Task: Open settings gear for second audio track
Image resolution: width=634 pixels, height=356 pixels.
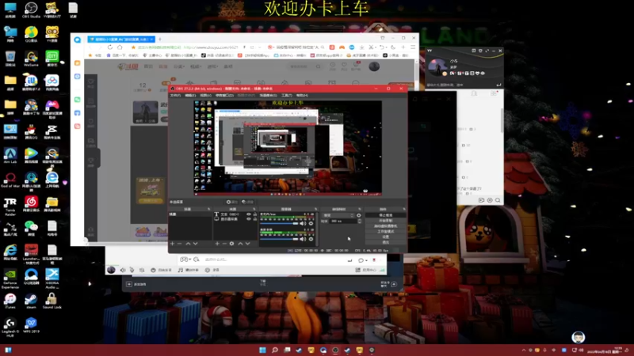Action: (x=311, y=239)
